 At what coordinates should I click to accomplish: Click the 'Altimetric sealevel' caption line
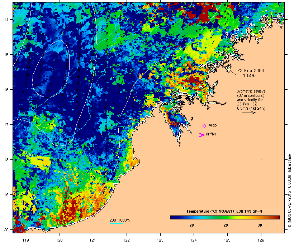(252, 91)
